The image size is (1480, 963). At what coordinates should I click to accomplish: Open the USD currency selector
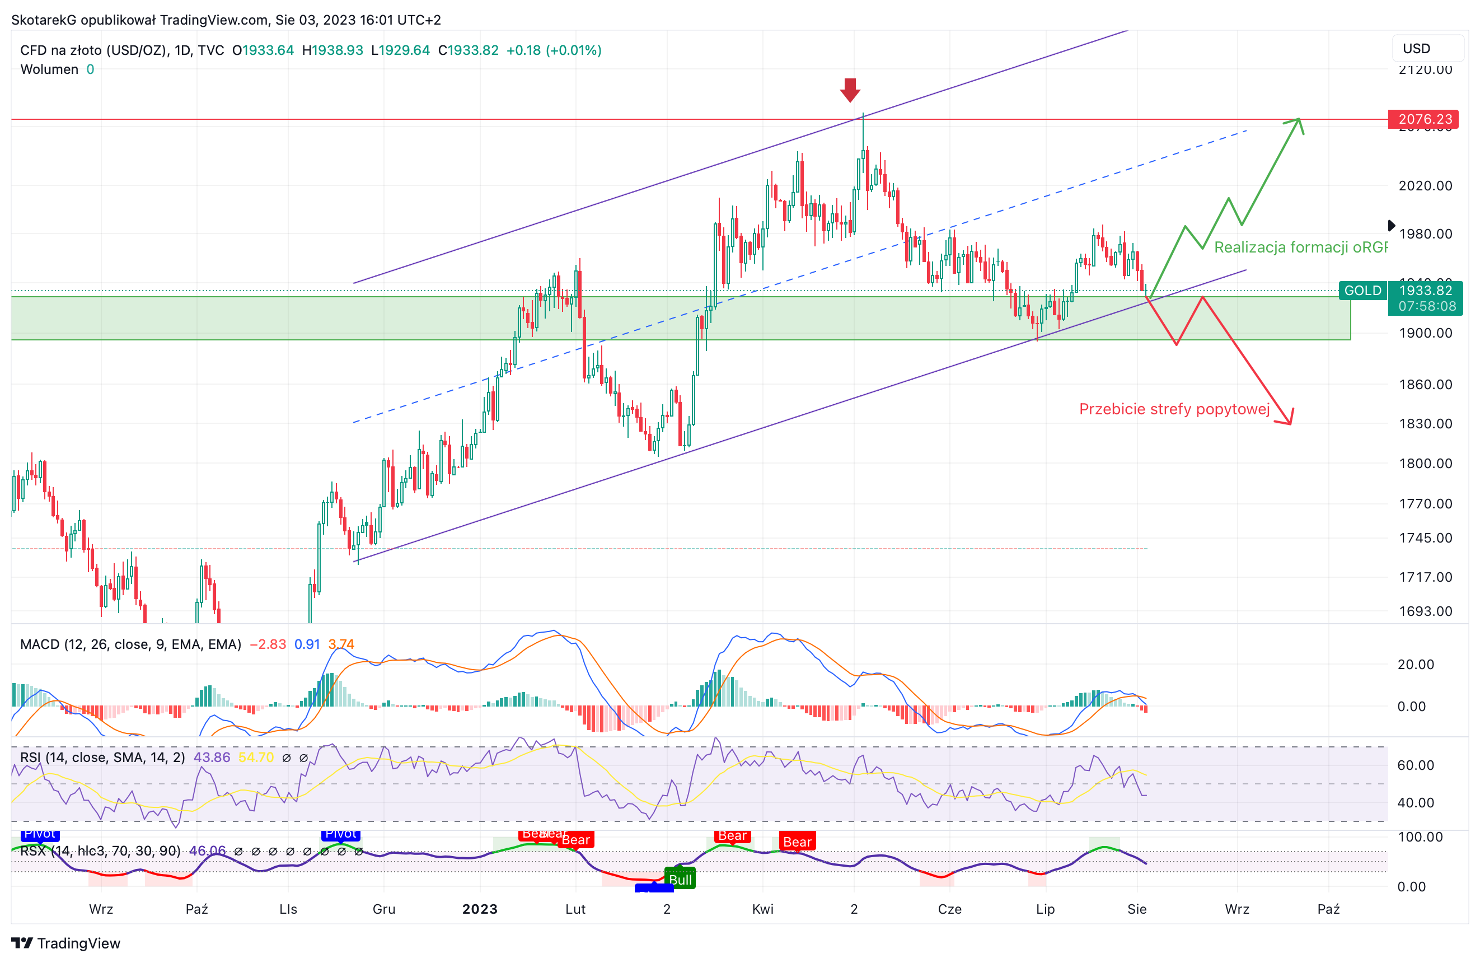coord(1427,49)
